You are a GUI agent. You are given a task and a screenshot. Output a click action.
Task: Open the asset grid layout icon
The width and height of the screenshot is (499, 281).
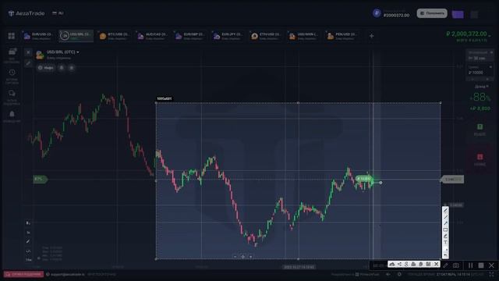(12, 36)
